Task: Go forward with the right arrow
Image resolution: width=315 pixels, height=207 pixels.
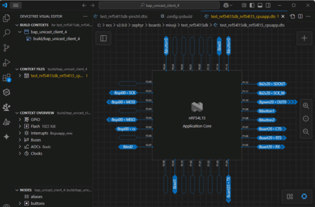Action: click(x=92, y=5)
